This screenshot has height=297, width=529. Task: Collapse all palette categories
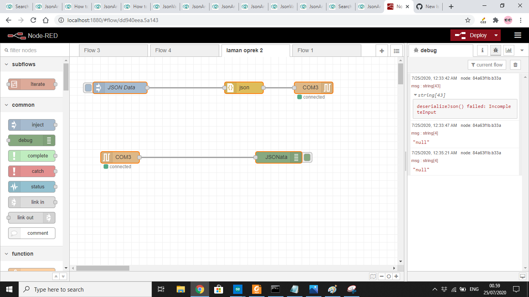tap(56, 276)
